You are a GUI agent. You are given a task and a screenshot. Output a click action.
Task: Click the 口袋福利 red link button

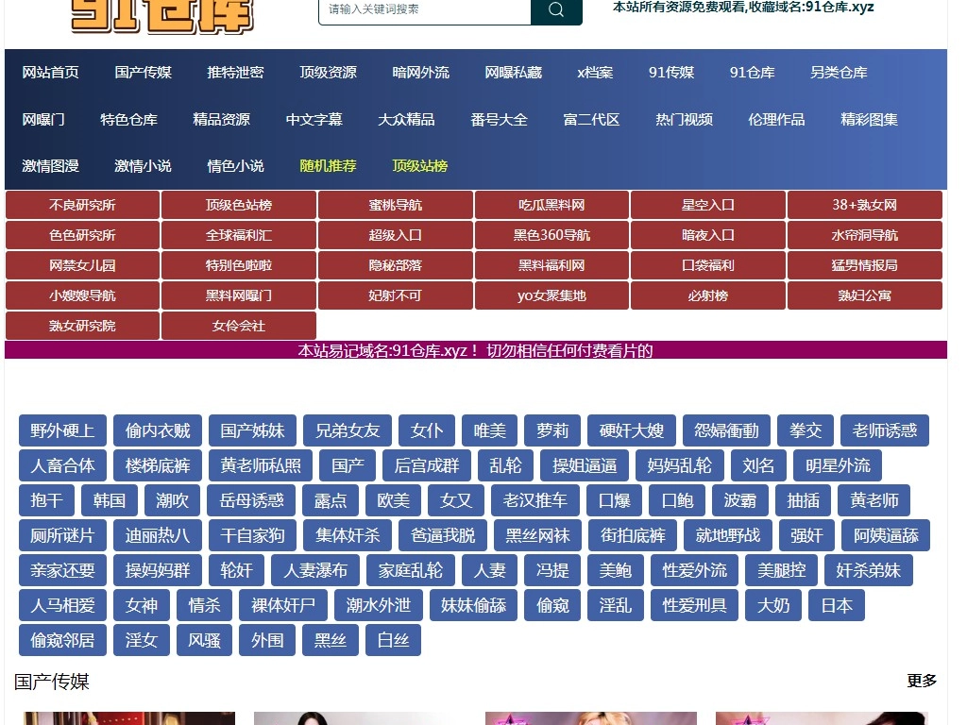(x=708, y=265)
